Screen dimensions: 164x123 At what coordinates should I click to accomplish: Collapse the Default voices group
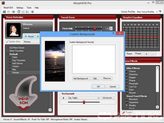point(8,54)
